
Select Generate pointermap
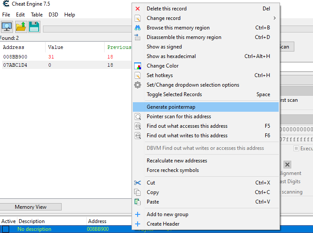click(206, 107)
